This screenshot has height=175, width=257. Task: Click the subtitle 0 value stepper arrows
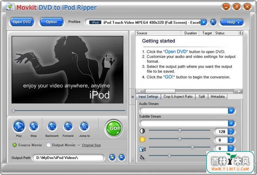[231, 148]
